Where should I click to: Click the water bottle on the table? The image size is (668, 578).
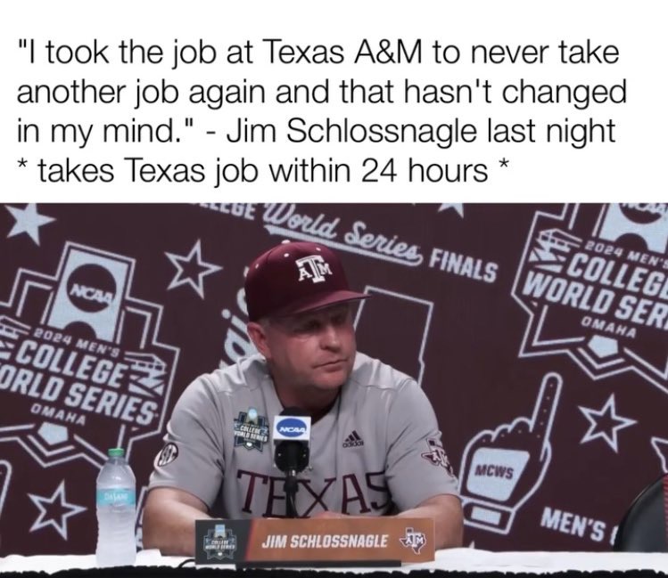117,507
